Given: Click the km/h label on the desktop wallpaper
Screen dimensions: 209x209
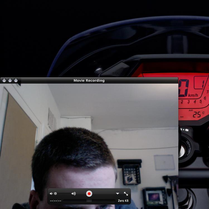Looking at the screenshot, I should tap(193, 95).
